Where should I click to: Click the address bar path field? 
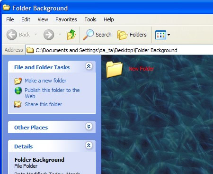point(119,50)
